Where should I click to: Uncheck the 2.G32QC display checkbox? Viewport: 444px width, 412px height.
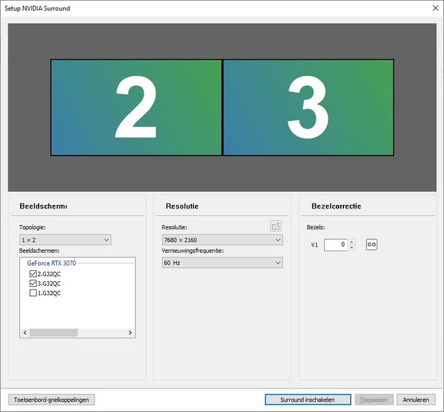(x=33, y=274)
